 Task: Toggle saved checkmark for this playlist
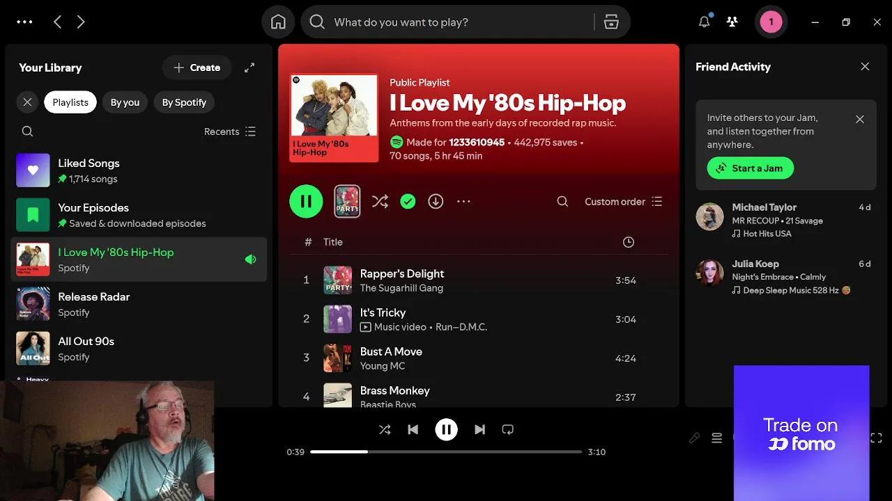click(x=408, y=202)
